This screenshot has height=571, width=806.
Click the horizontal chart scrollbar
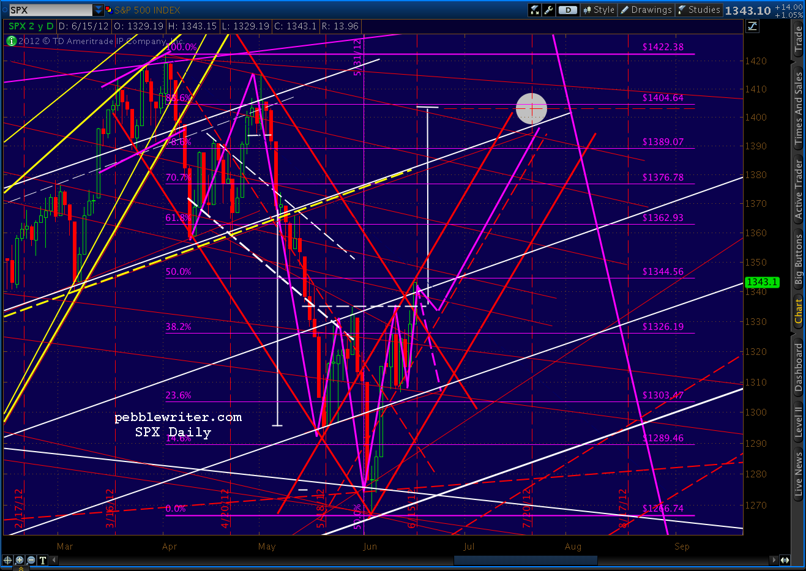click(524, 559)
